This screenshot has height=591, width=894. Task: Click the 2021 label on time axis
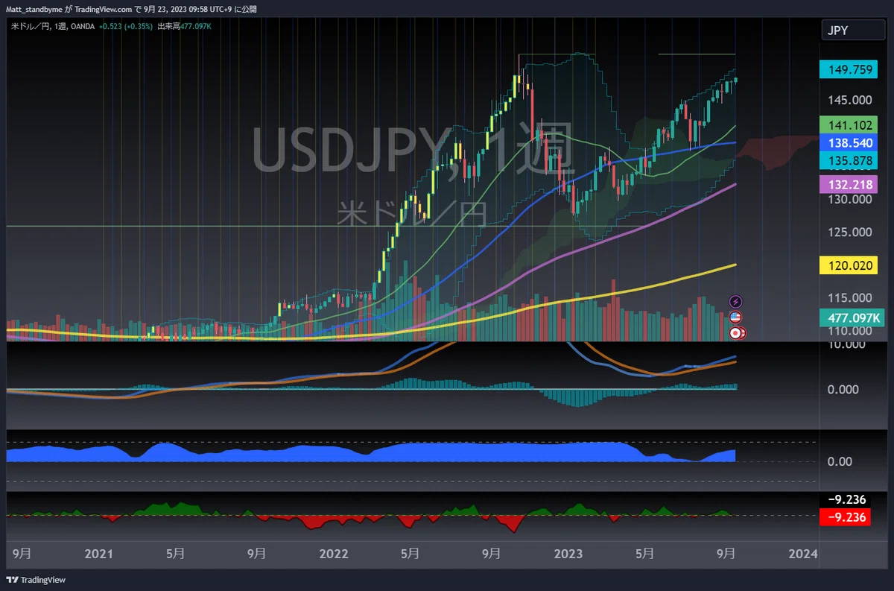click(98, 554)
